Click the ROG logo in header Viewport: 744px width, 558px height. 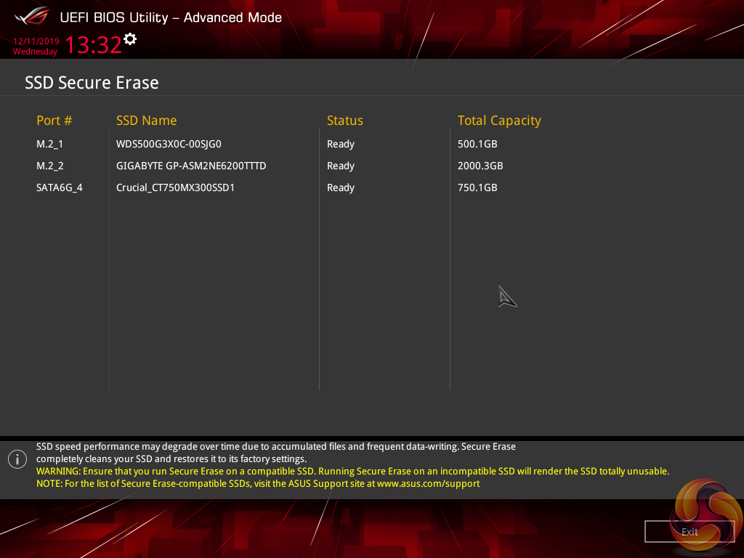(x=32, y=16)
